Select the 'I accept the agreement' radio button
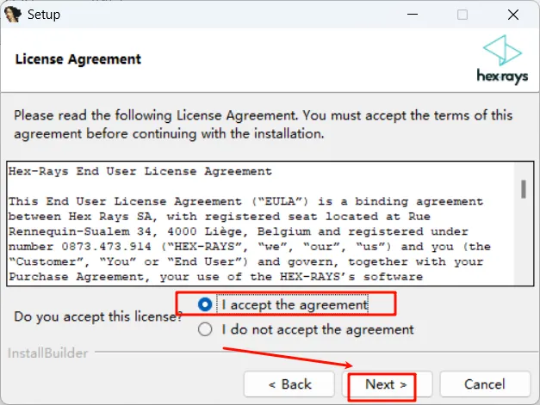 pyautogui.click(x=205, y=304)
